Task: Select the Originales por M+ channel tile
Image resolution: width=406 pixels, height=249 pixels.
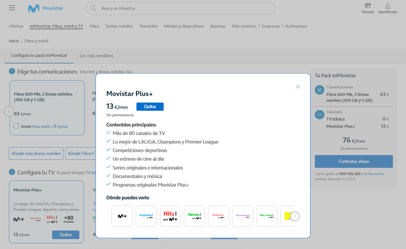Action: [x=146, y=216]
